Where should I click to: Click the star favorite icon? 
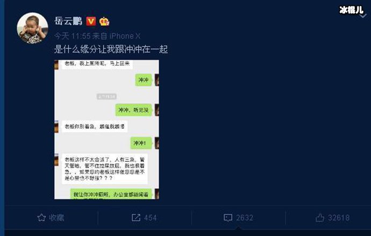click(x=41, y=218)
